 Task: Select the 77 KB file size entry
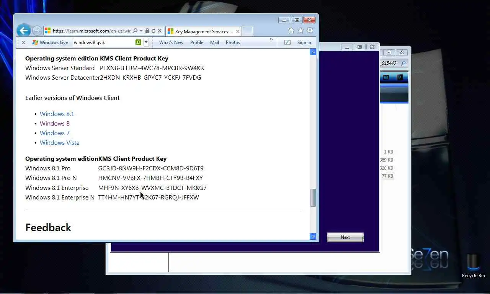387,176
